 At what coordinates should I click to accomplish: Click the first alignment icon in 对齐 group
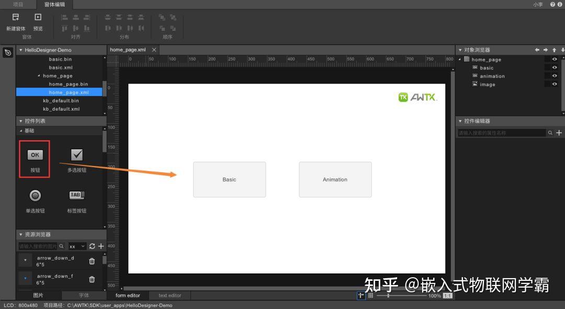tap(63, 17)
